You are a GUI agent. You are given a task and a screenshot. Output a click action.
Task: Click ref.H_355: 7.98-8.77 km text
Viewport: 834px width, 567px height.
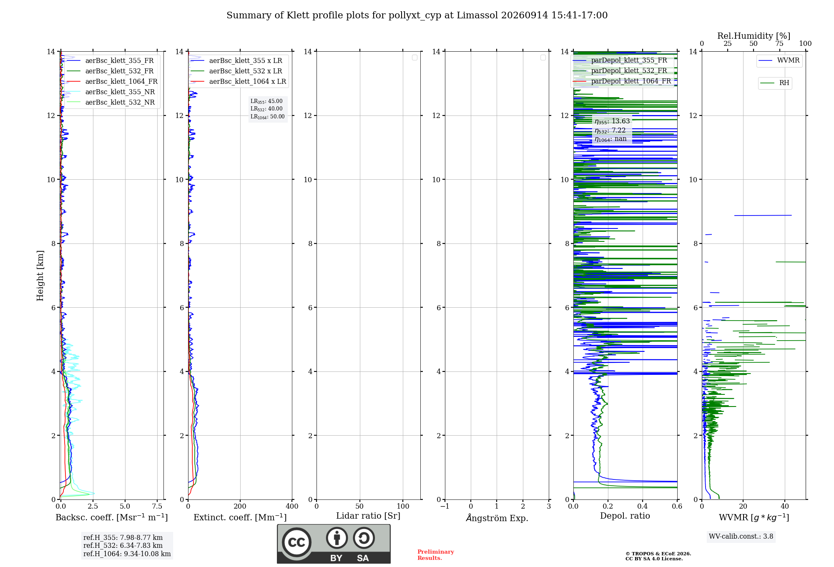point(123,538)
